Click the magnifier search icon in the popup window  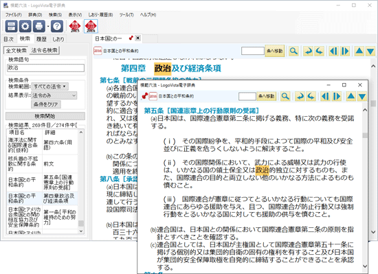tap(285, 96)
